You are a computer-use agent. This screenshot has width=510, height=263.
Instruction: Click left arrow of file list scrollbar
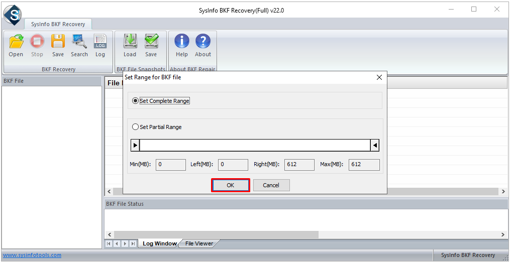tap(110, 192)
